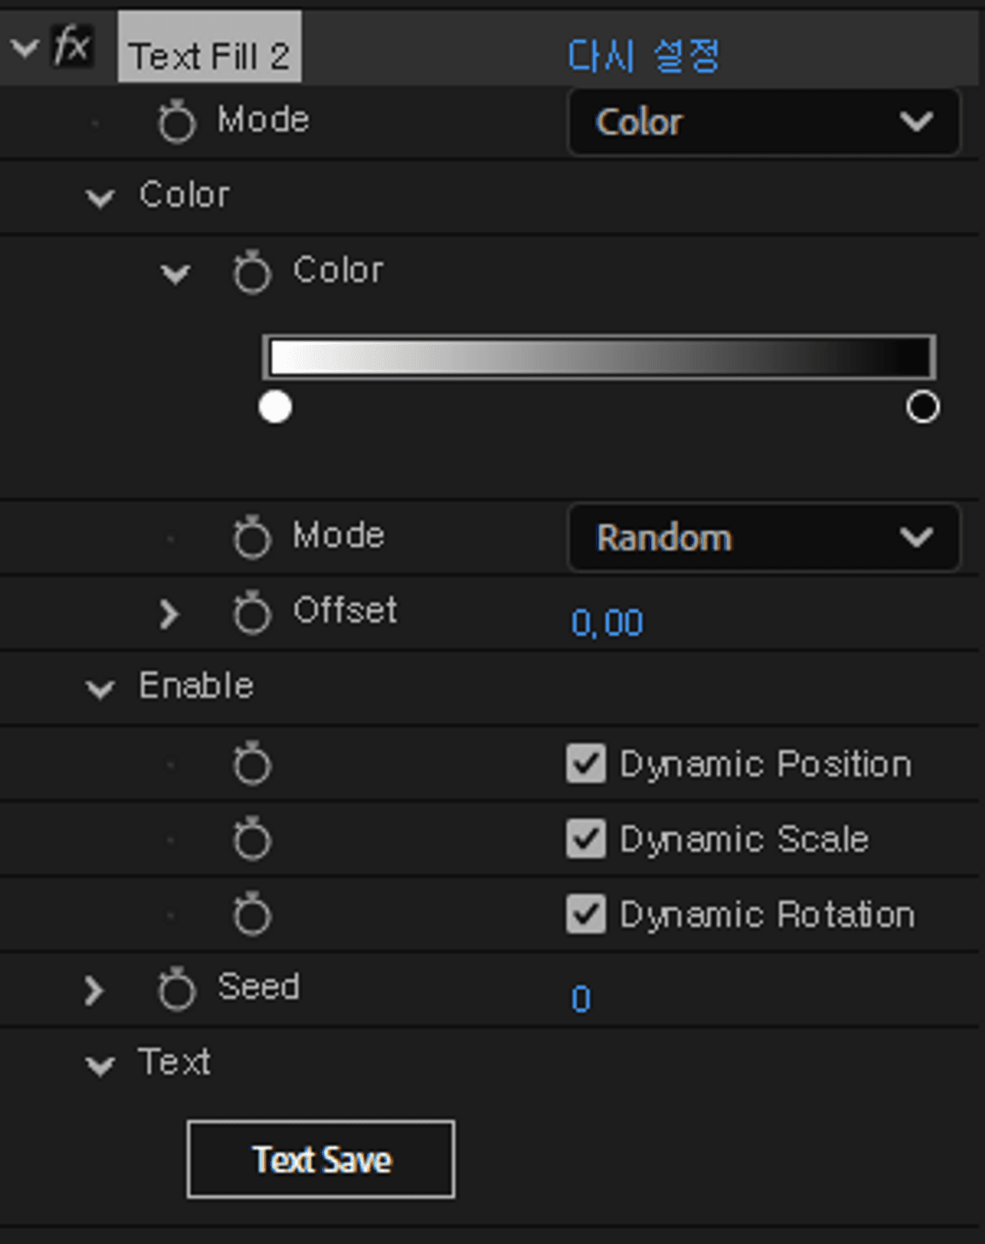Uncheck the Dynamic Position checkbox

click(585, 764)
